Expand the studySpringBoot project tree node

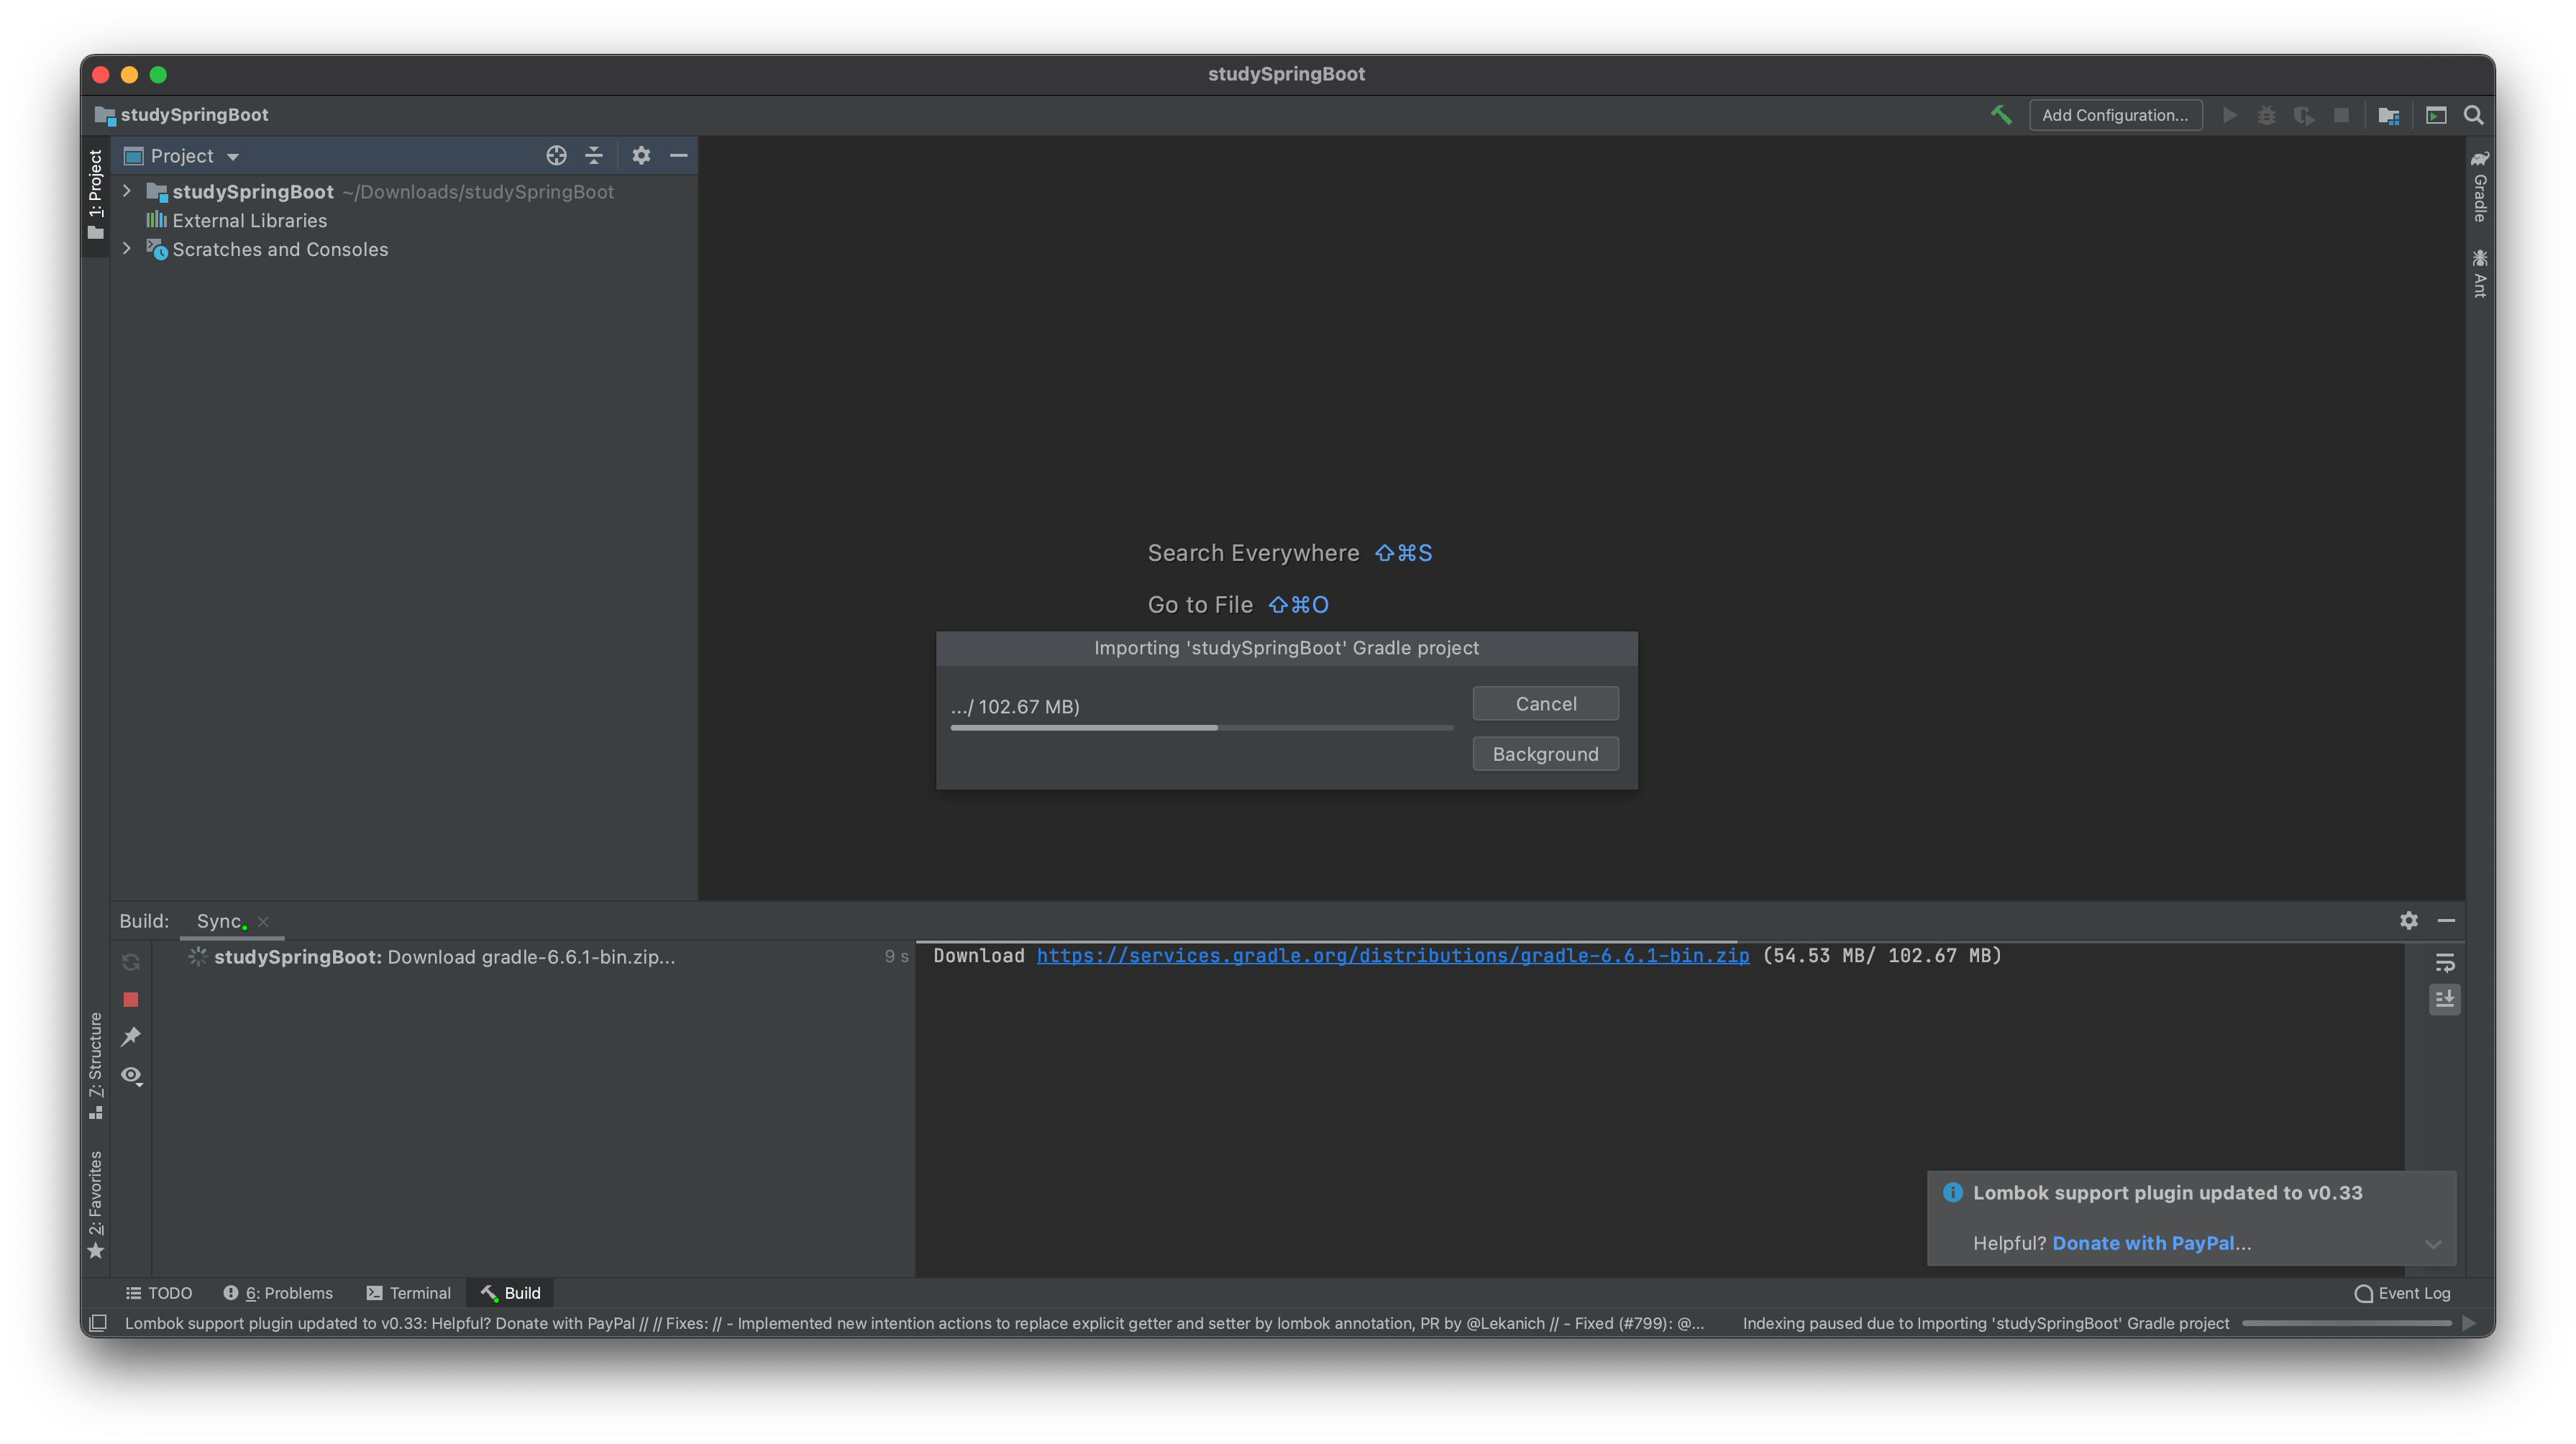[x=127, y=191]
